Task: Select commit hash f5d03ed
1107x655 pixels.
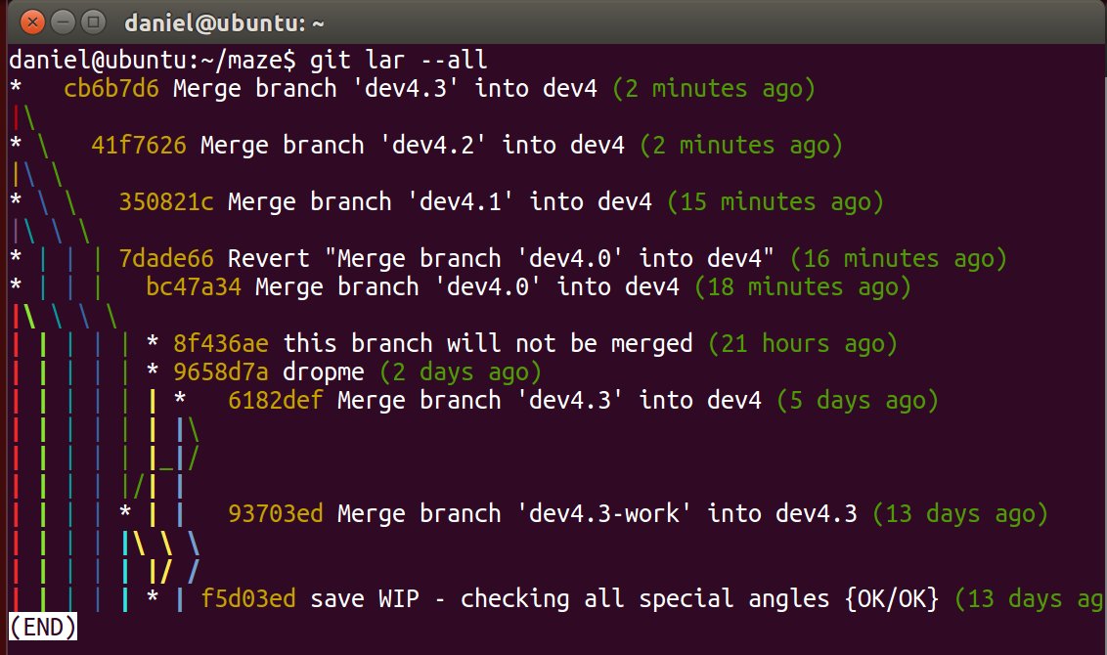Action: pyautogui.click(x=248, y=598)
